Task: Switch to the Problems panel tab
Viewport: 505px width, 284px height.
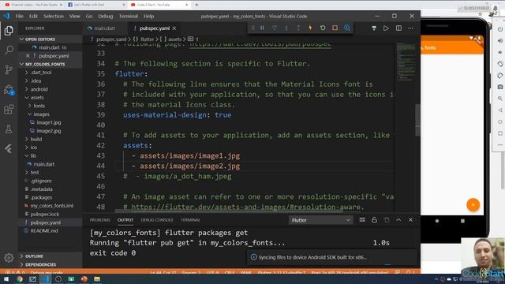Action: (x=100, y=220)
